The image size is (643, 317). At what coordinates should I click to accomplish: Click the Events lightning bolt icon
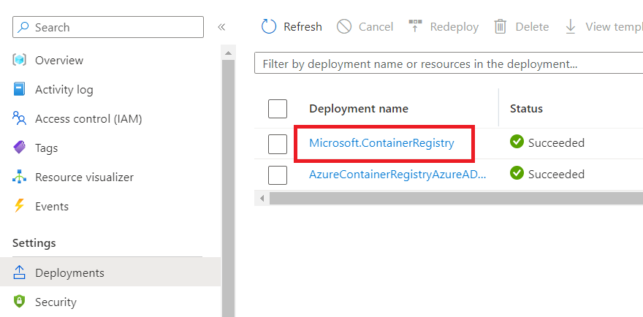[20, 206]
